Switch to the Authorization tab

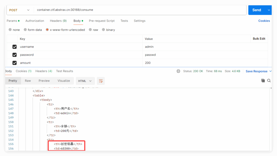[35, 21]
